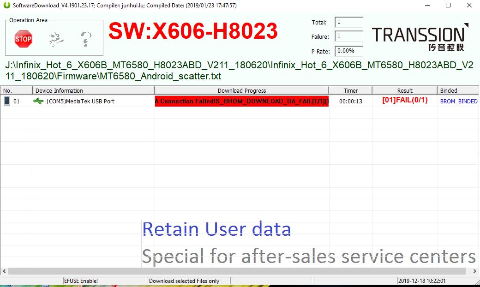Click the red Connection Failed progress bar
The width and height of the screenshot is (480, 287).
click(x=241, y=101)
